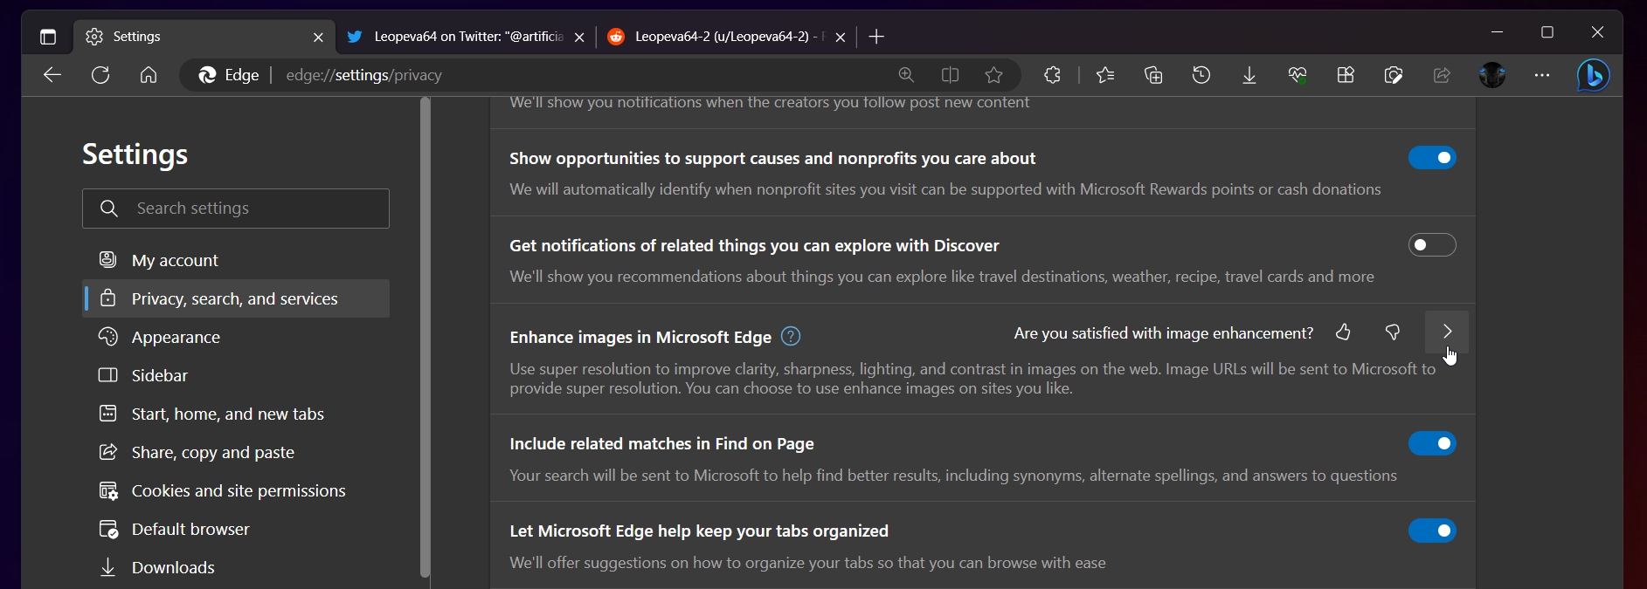Open split screen view
The image size is (1647, 589).
pos(950,75)
